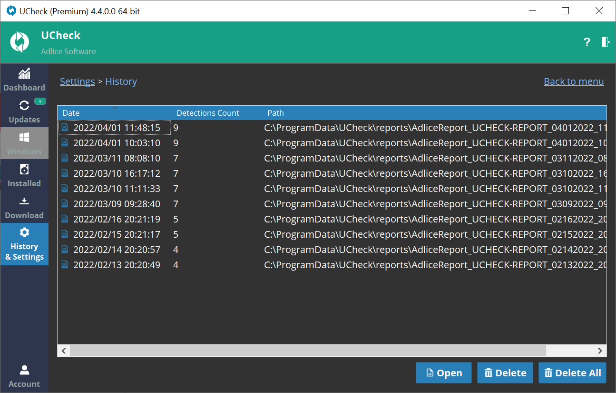Click the Detections Count column header
Screen dimensions: 616x393
[208, 112]
